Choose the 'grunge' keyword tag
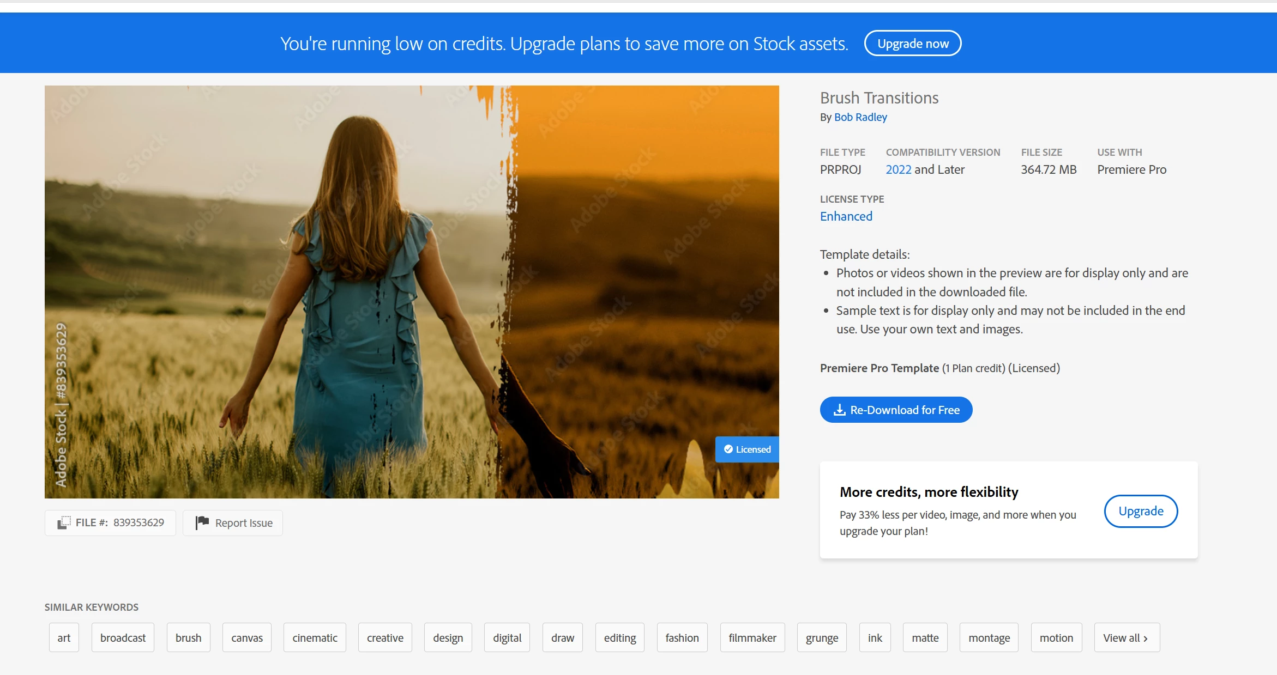Viewport: 1277px width, 675px height. (822, 638)
